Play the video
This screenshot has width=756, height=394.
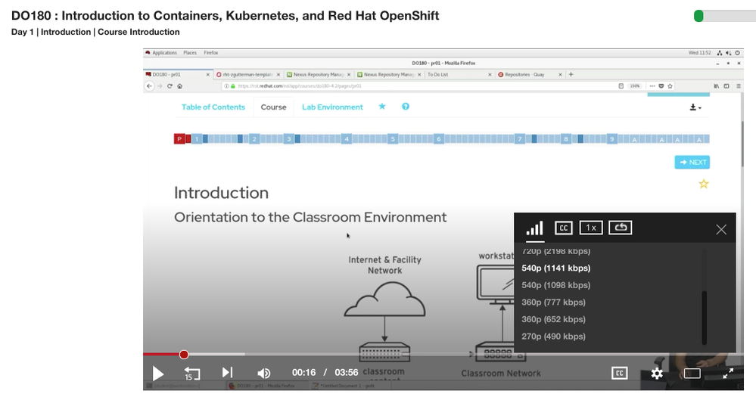point(157,374)
